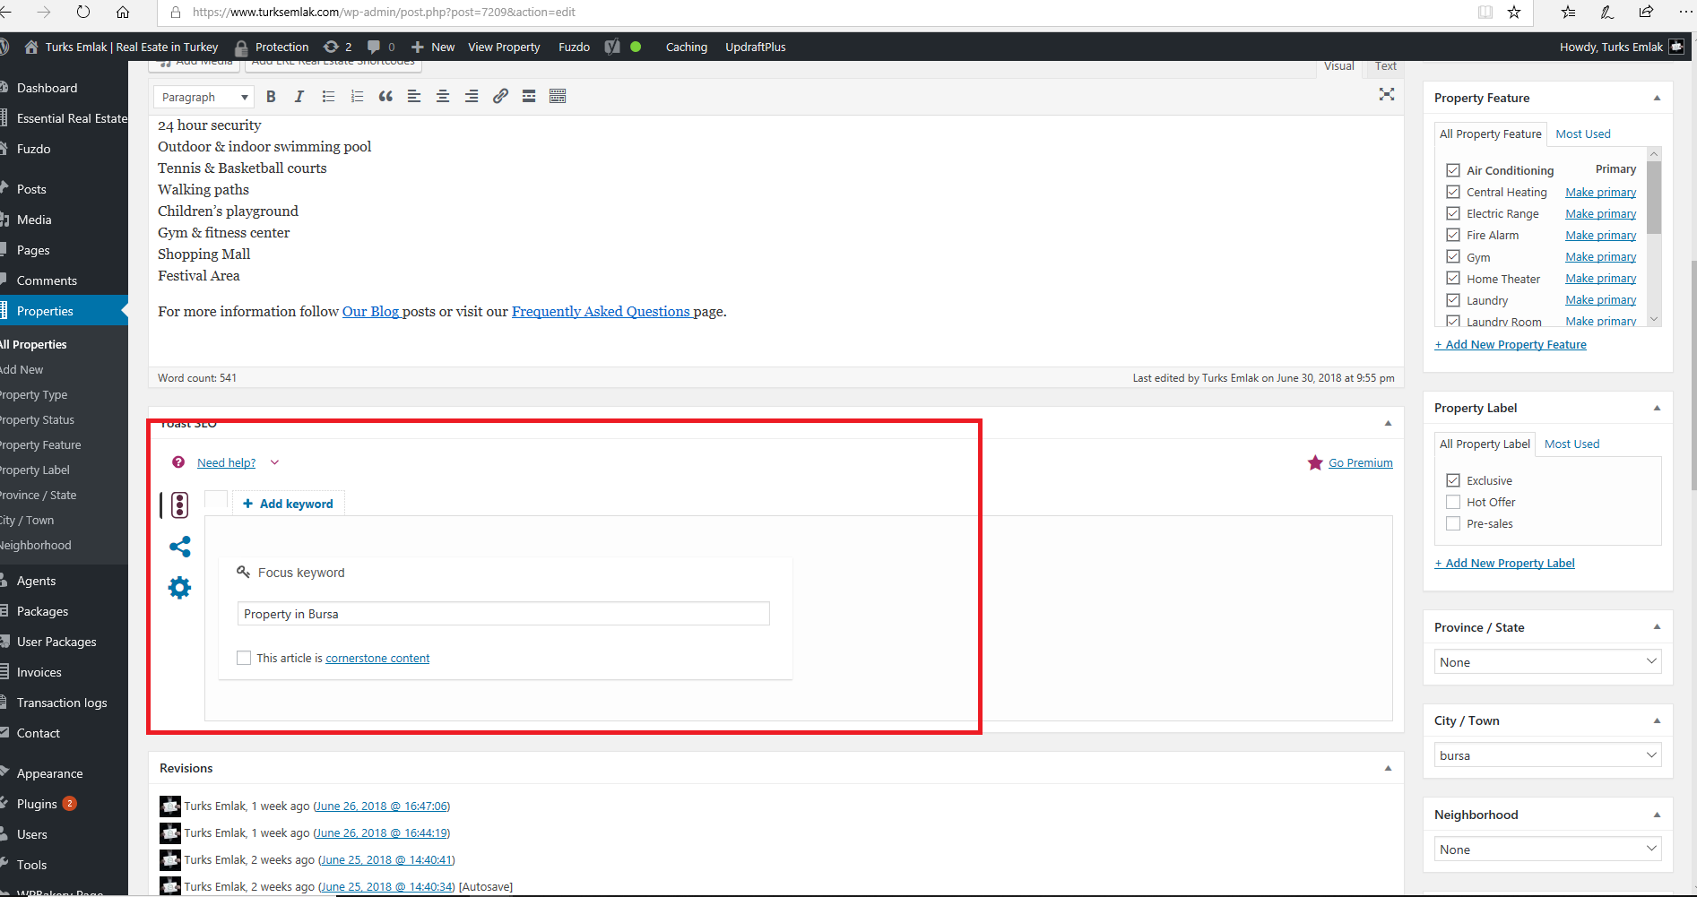This screenshot has width=1697, height=897.
Task: Insert a Read More tag
Action: [528, 96]
